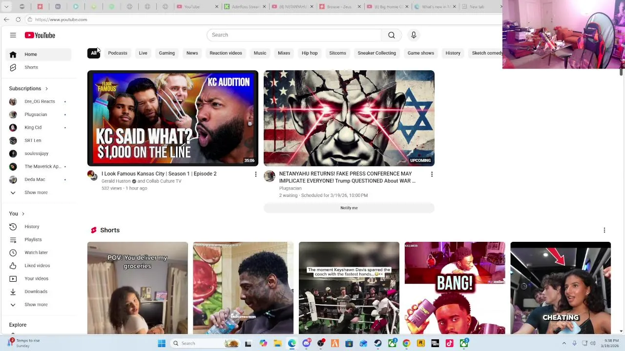
Task: Select the Sneaker Collecting chip
Action: click(x=376, y=53)
